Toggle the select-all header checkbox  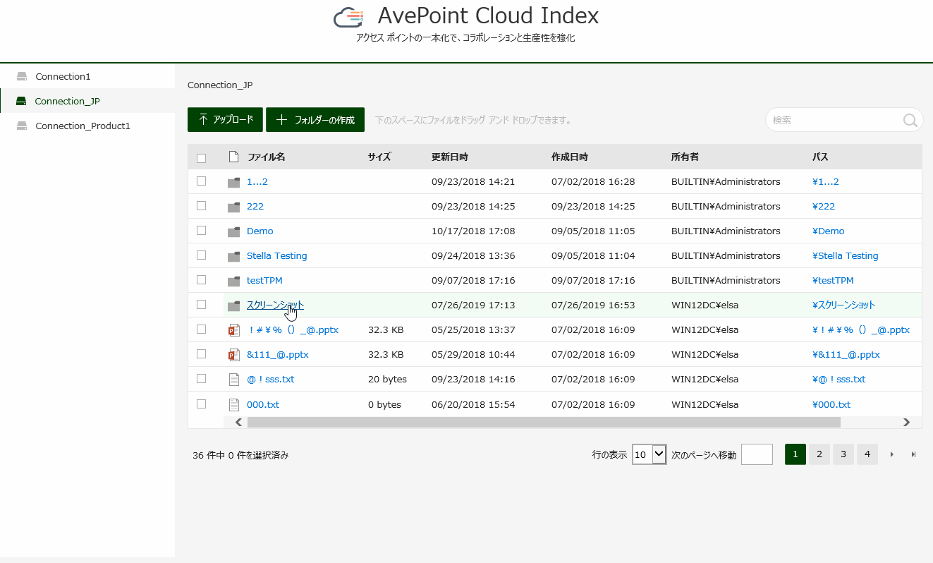(x=201, y=158)
